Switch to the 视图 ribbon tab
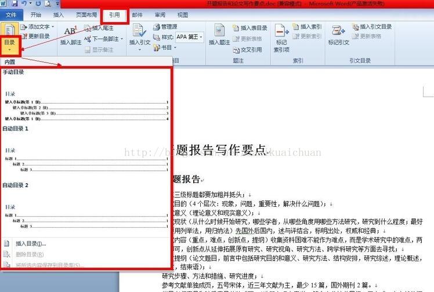Image resolution: width=434 pixels, height=292 pixels. click(x=183, y=15)
